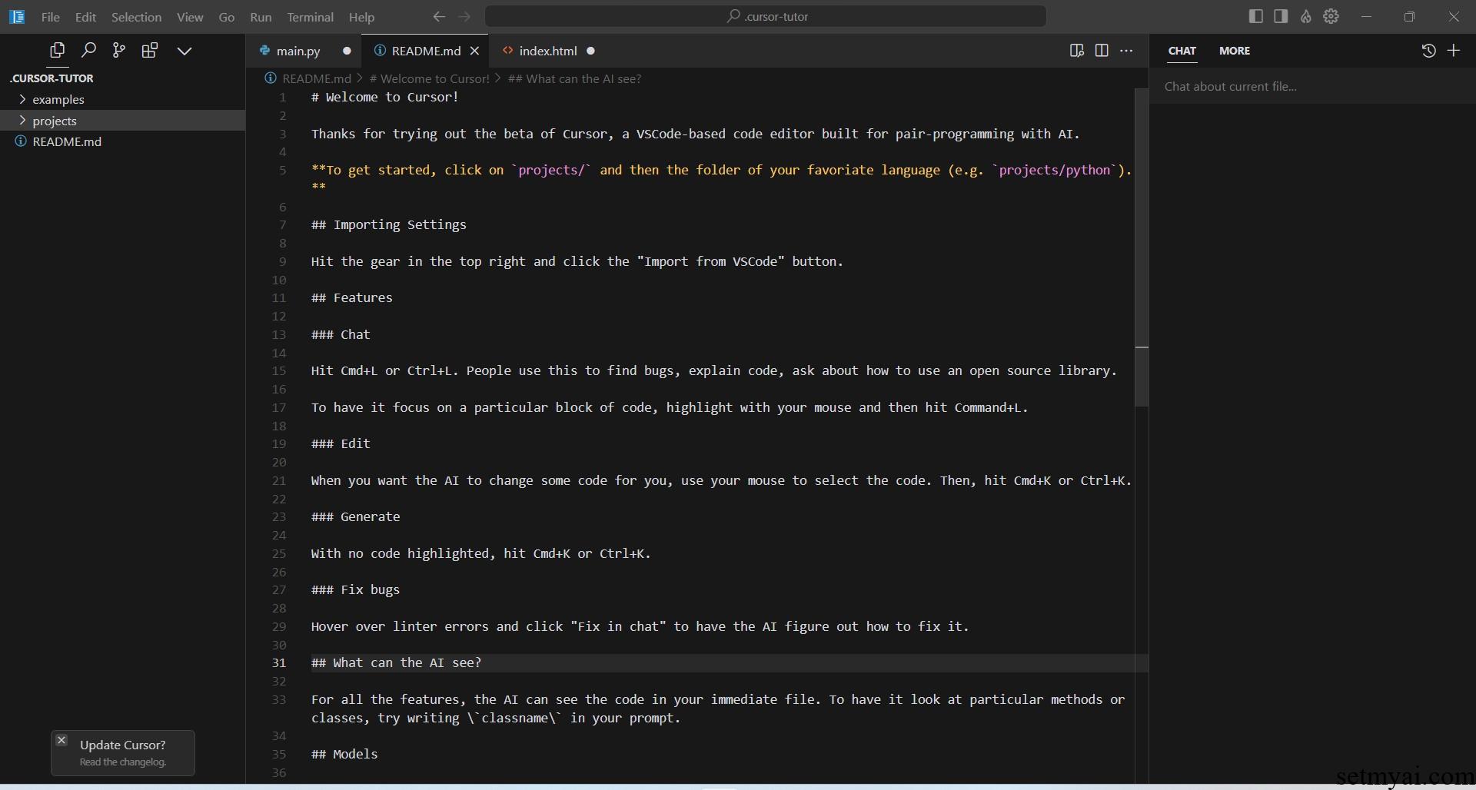Open markdown preview to the side
The width and height of the screenshot is (1476, 790).
[x=1076, y=51]
